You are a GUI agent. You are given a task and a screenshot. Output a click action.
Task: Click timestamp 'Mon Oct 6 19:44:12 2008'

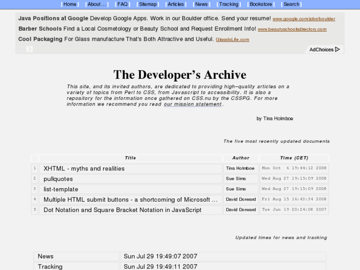tap(294, 168)
